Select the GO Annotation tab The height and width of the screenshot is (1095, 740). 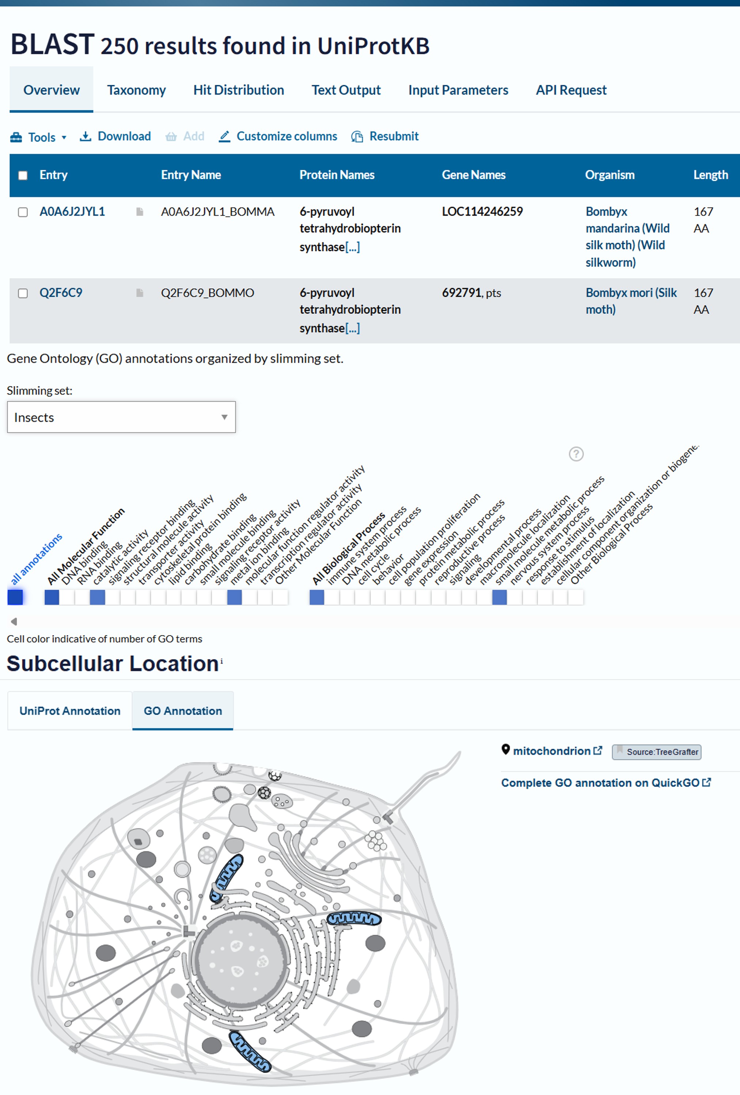(x=183, y=711)
